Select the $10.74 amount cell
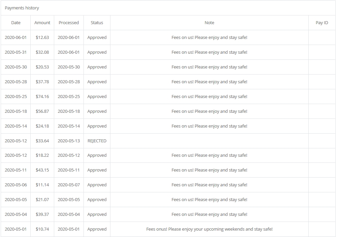Image resolution: width=337 pixels, height=237 pixels. click(42, 229)
